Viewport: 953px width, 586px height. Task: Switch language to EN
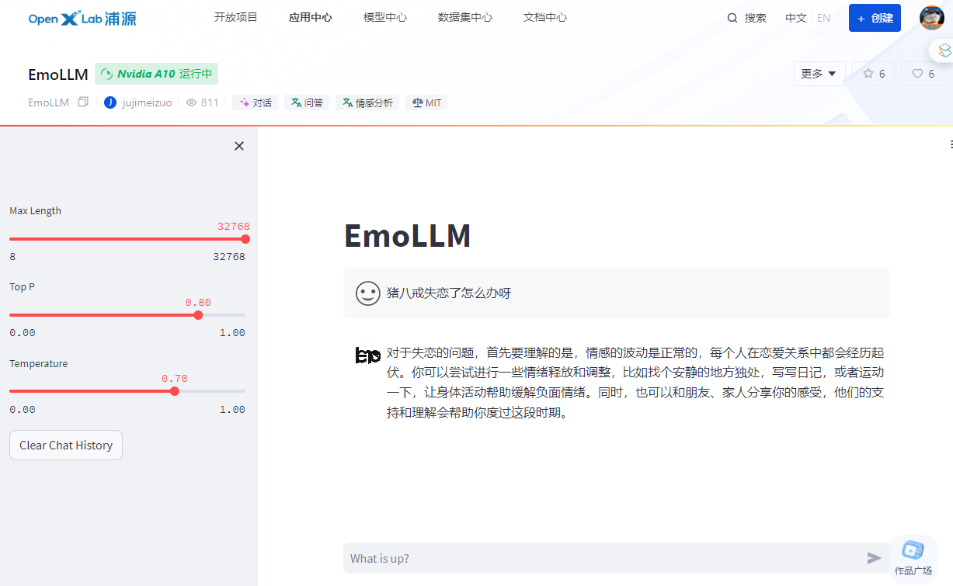823,17
